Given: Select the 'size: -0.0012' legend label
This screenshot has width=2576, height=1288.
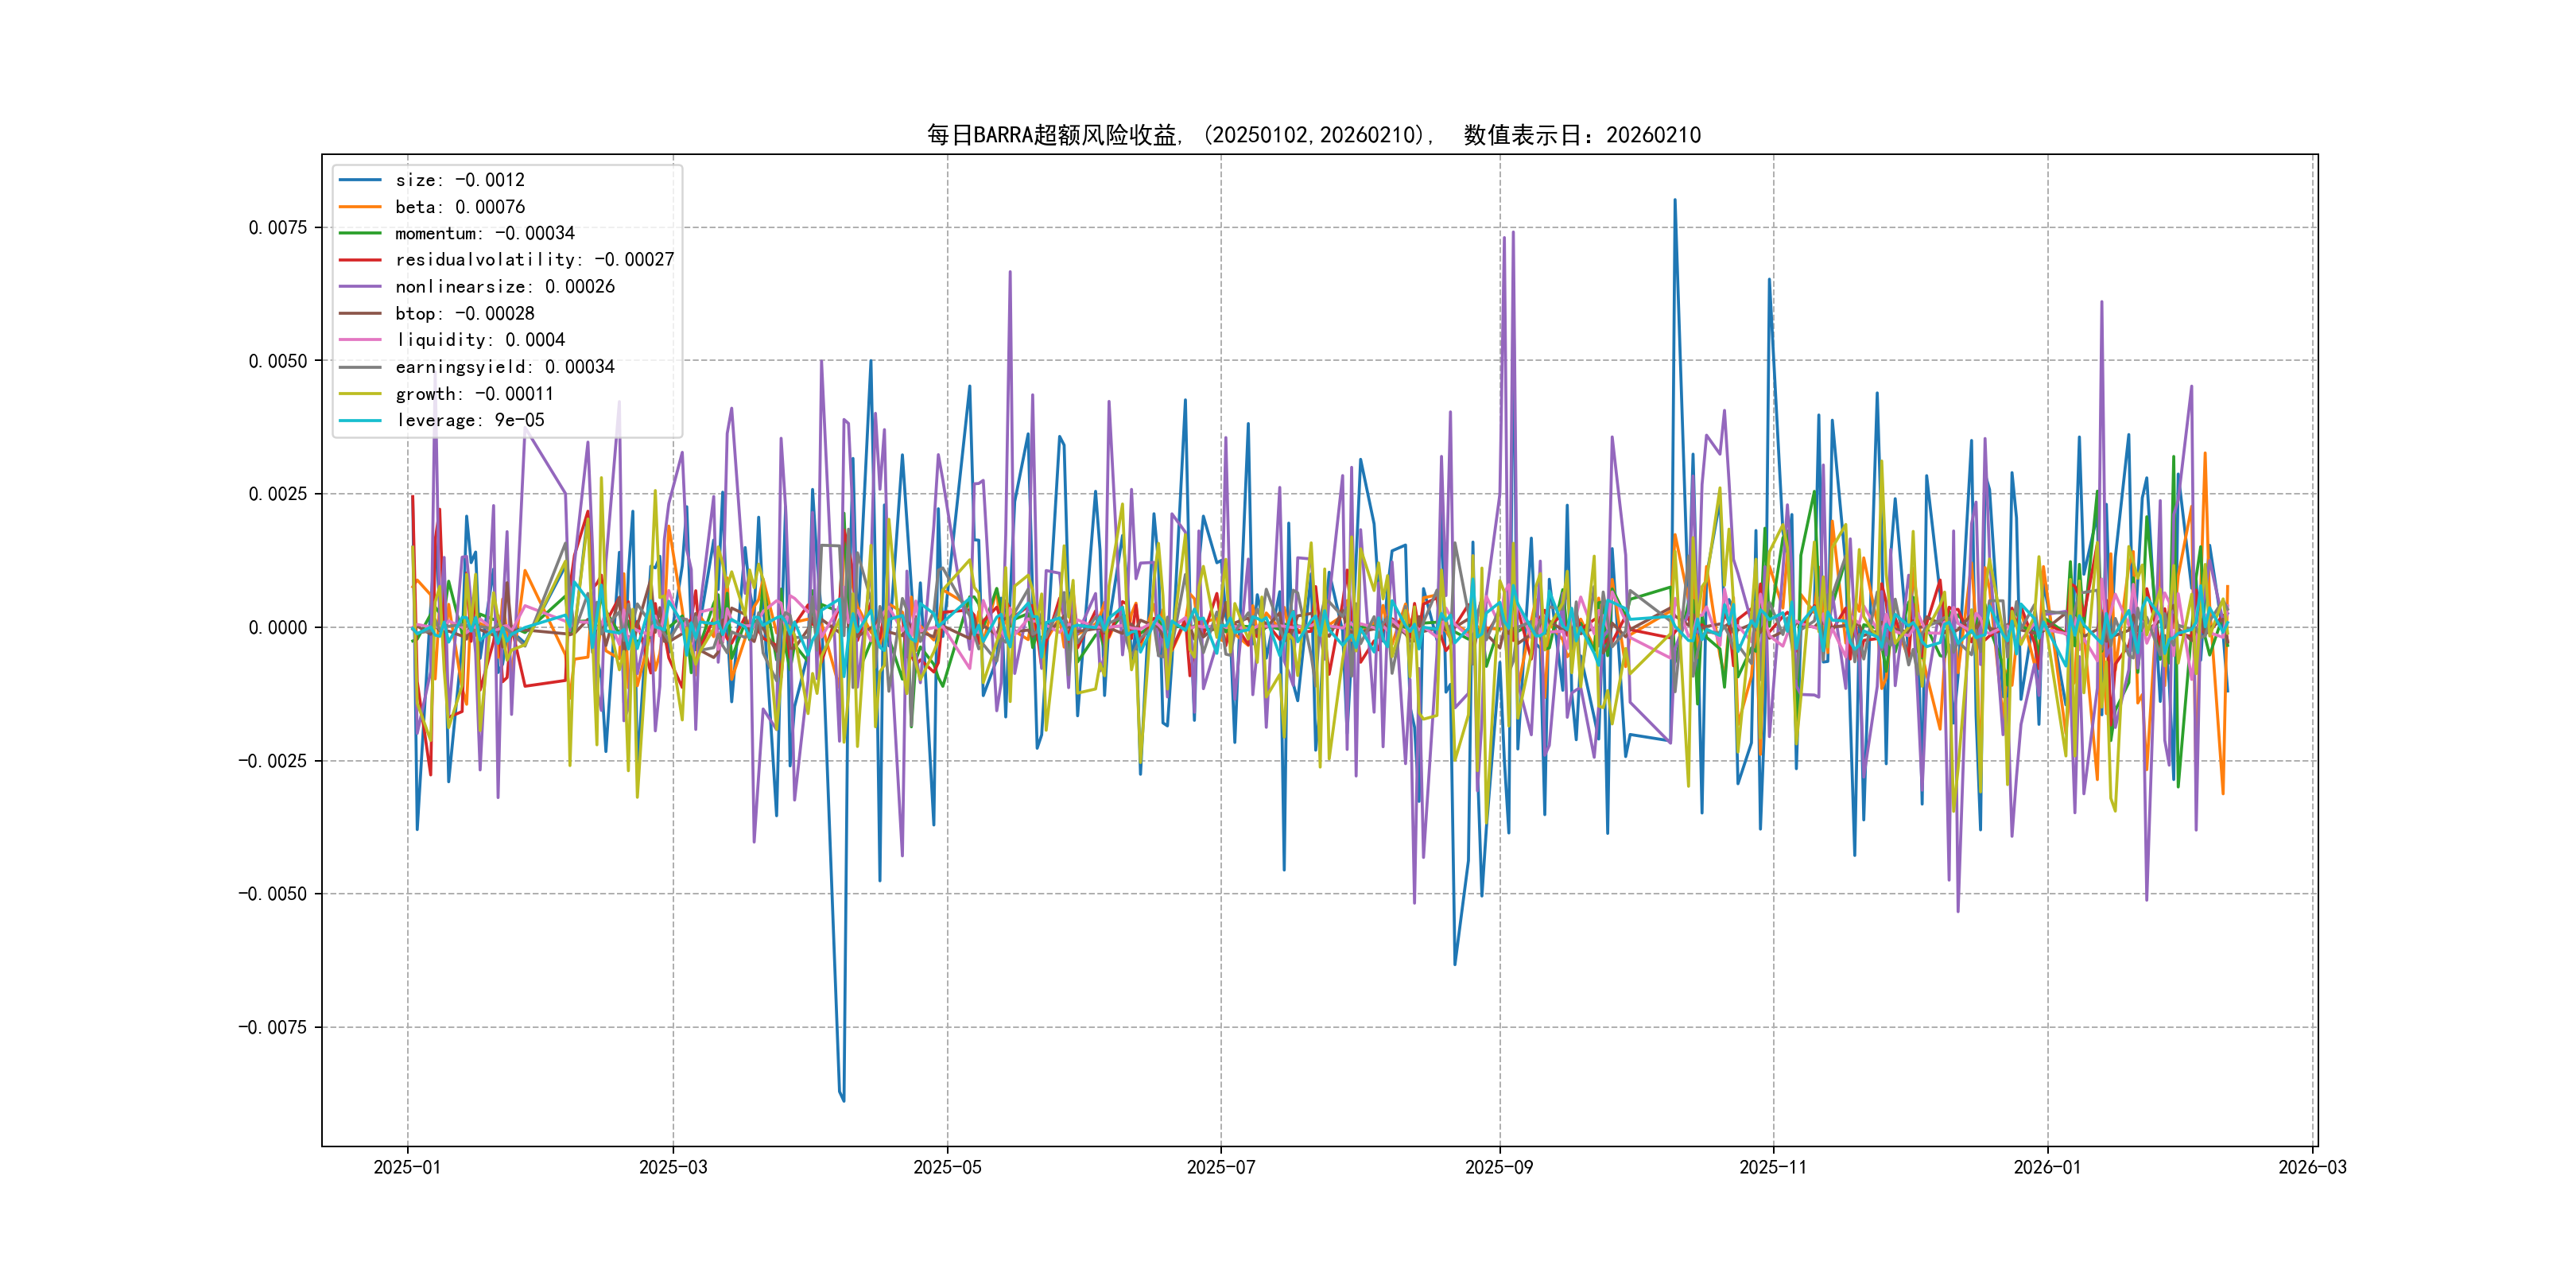Looking at the screenshot, I should [x=459, y=180].
